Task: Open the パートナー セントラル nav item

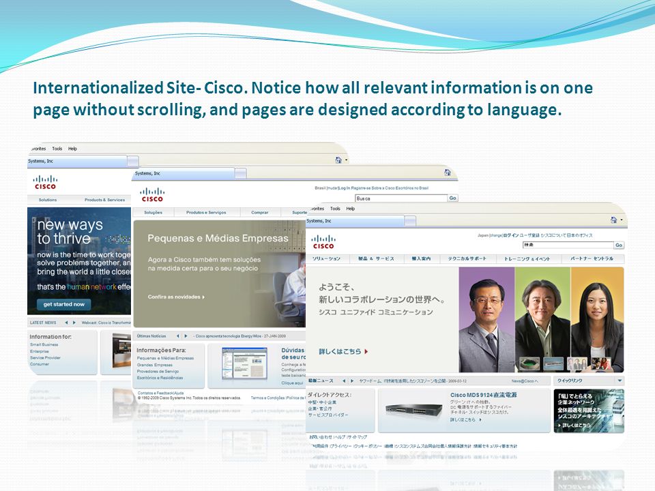Action: [592, 259]
